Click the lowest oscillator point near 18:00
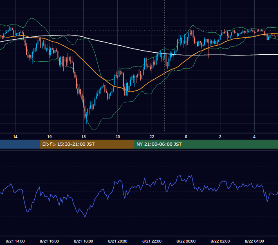 [85, 217]
